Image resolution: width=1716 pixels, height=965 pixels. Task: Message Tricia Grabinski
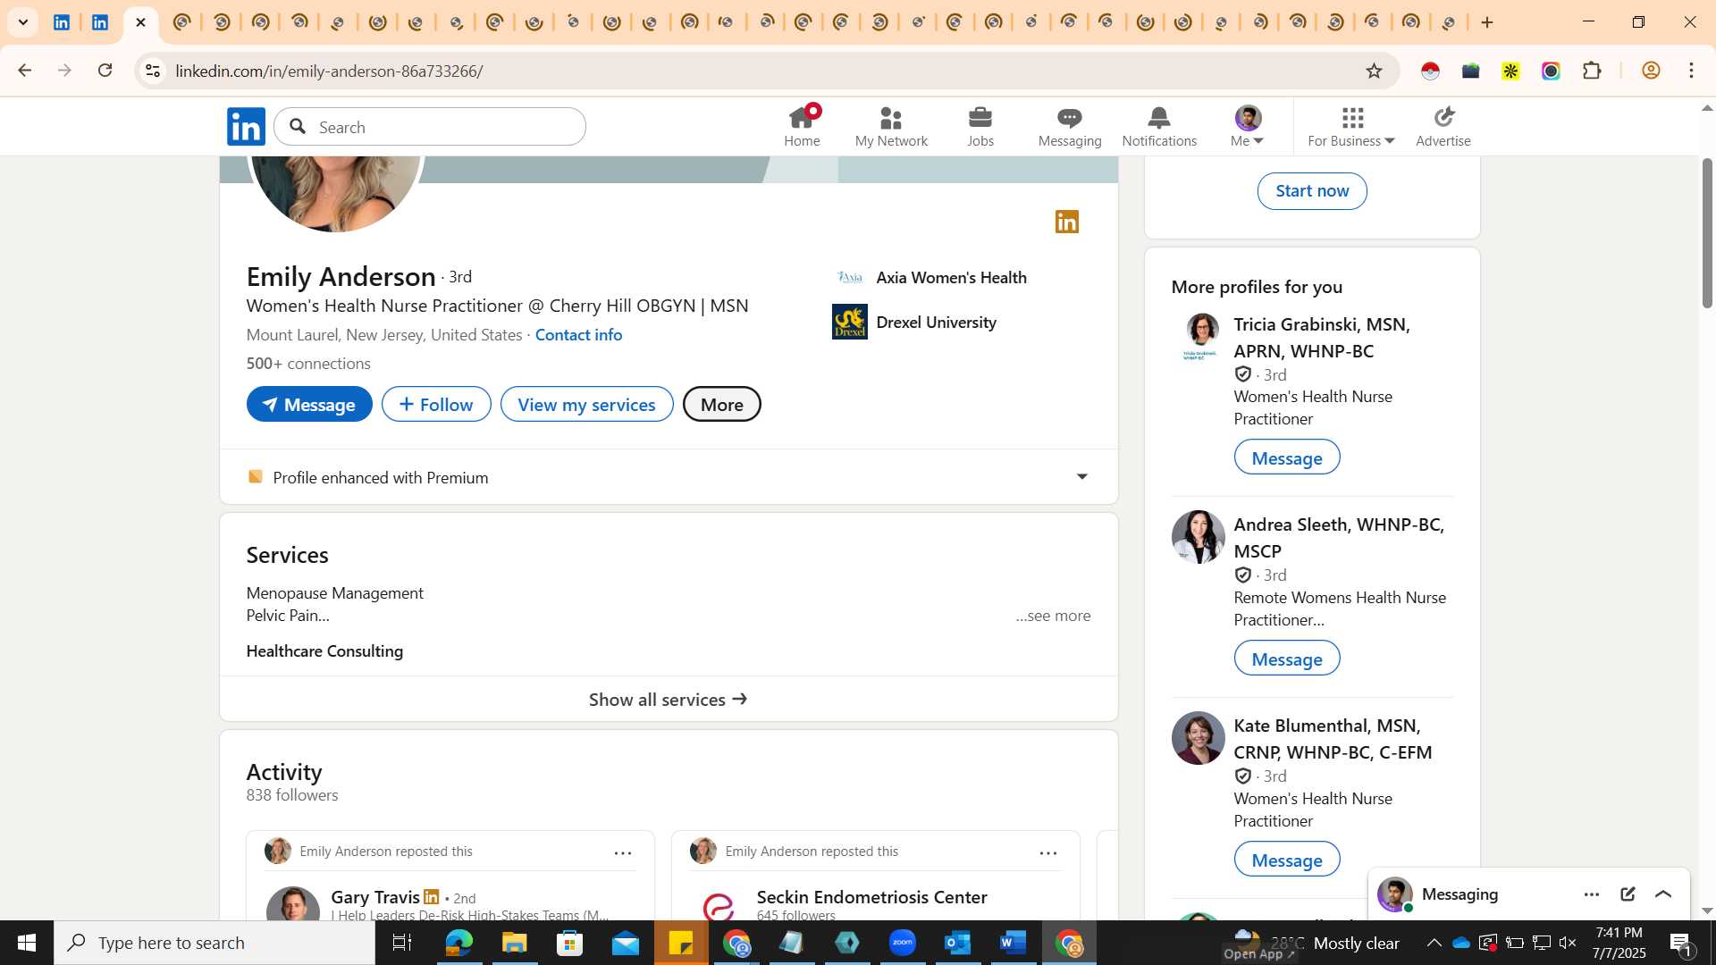[1287, 457]
